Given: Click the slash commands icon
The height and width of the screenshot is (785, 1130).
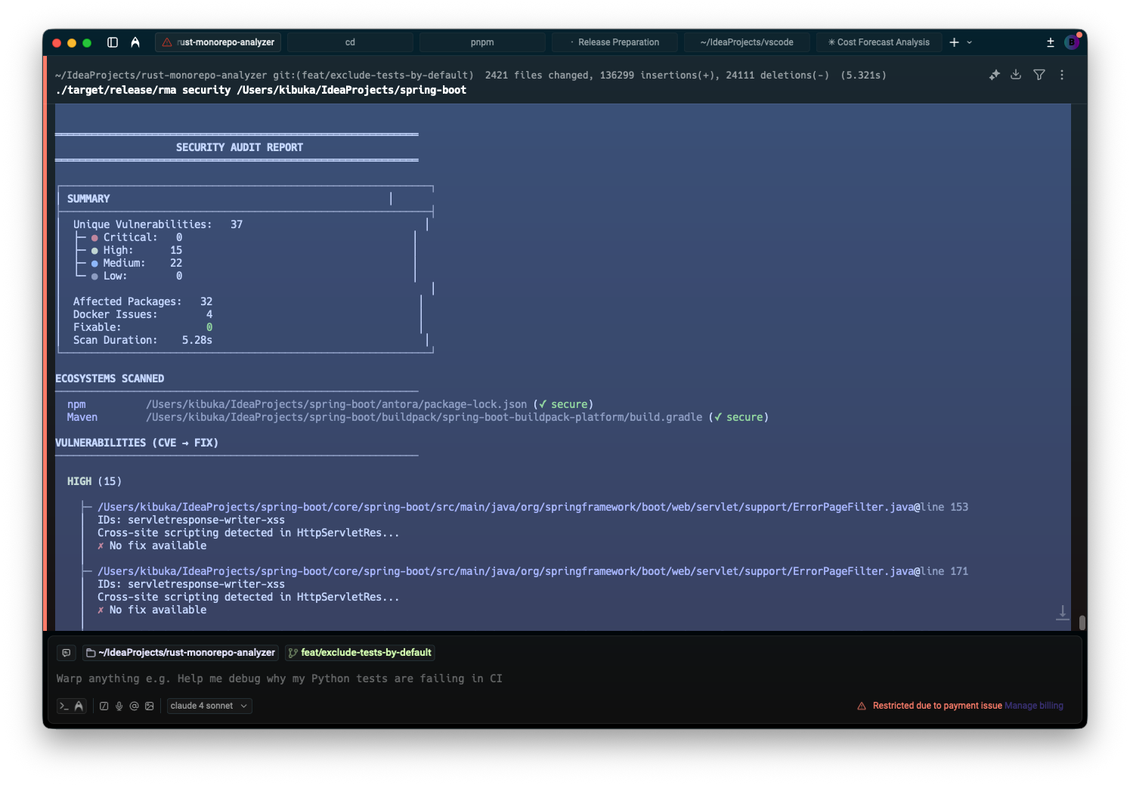Looking at the screenshot, I should (x=104, y=706).
